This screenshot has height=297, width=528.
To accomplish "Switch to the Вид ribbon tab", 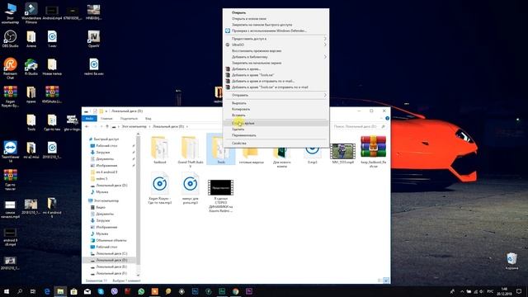I will point(148,119).
